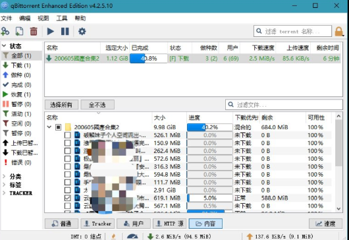The height and width of the screenshot is (240, 349).
Task: Click the download speed 2.6 MiB/s status
Action: click(180, 237)
